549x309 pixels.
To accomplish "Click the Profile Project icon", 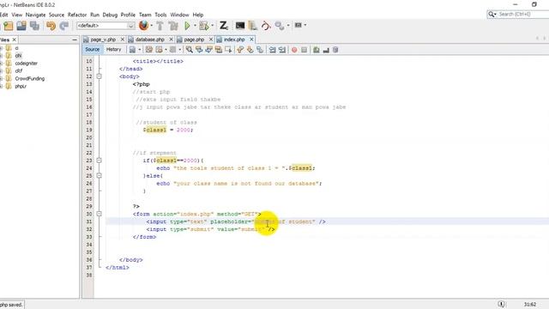I will click(280, 26).
